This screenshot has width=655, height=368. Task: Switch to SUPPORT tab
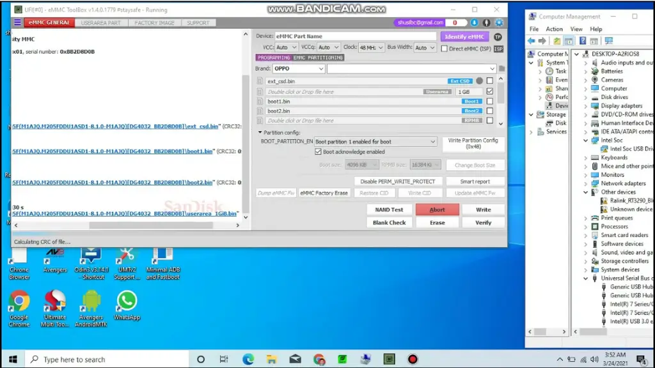(x=198, y=23)
